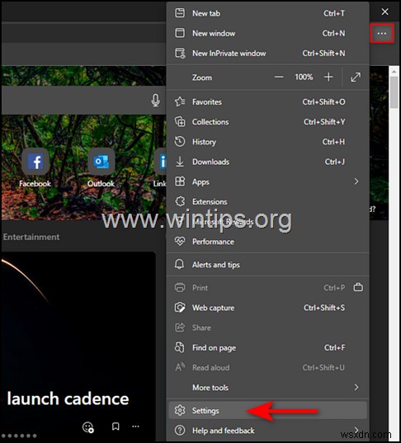The width and height of the screenshot is (401, 443).
Task: Click the New InPrivate window icon
Action: (x=180, y=53)
